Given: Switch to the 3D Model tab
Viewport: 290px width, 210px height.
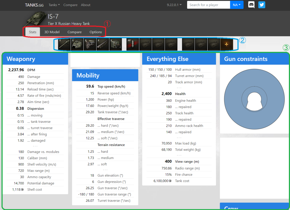Looking at the screenshot, I should 52,32.
